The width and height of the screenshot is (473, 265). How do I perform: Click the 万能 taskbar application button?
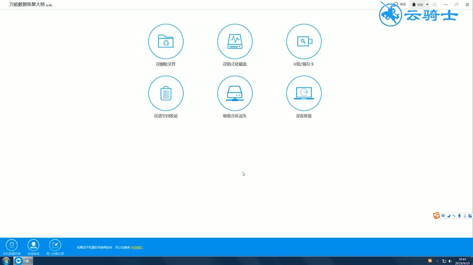23,261
